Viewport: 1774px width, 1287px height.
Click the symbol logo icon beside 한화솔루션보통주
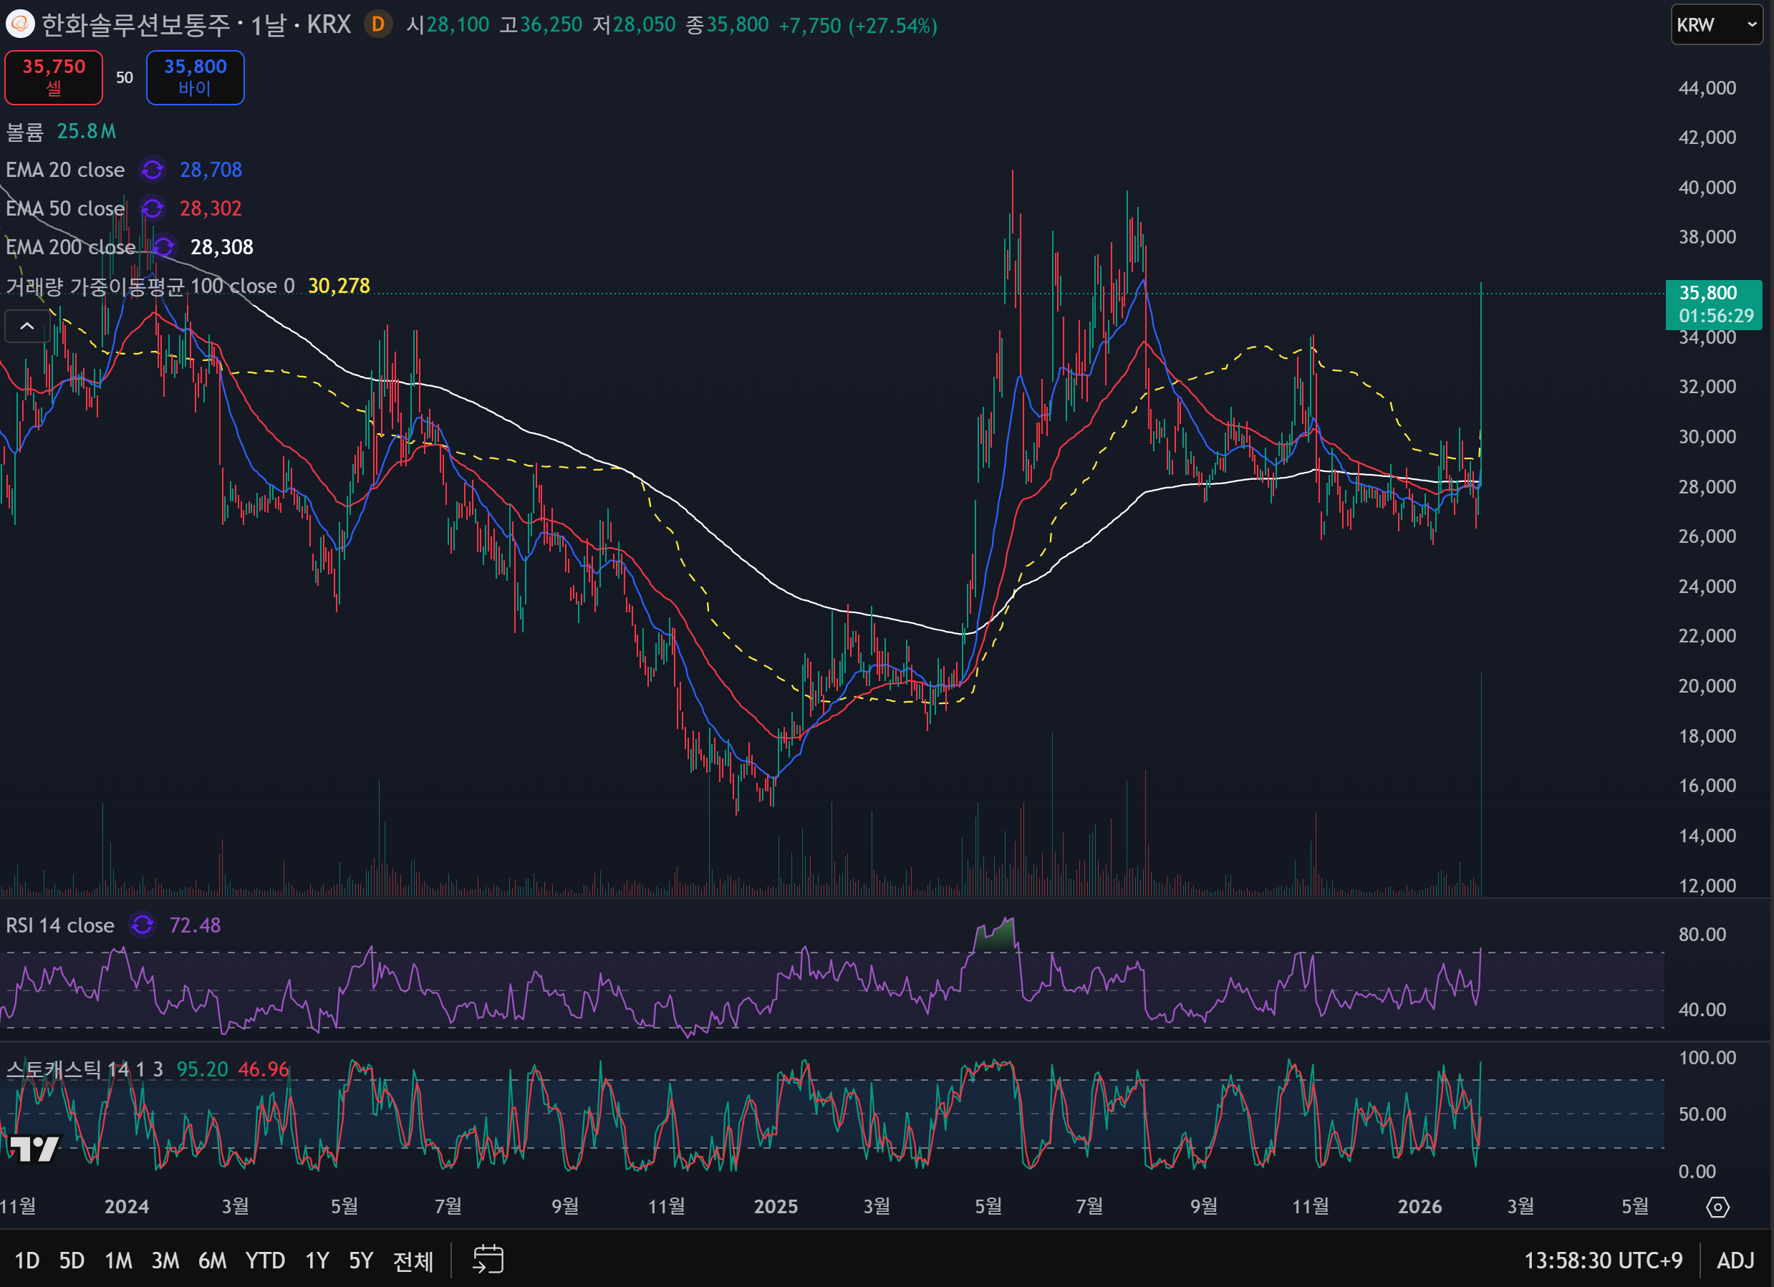coord(20,24)
